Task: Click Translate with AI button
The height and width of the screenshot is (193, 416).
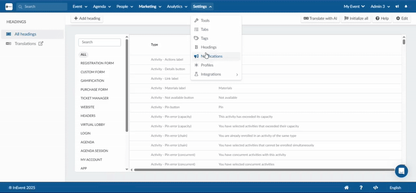Action: [x=320, y=19]
